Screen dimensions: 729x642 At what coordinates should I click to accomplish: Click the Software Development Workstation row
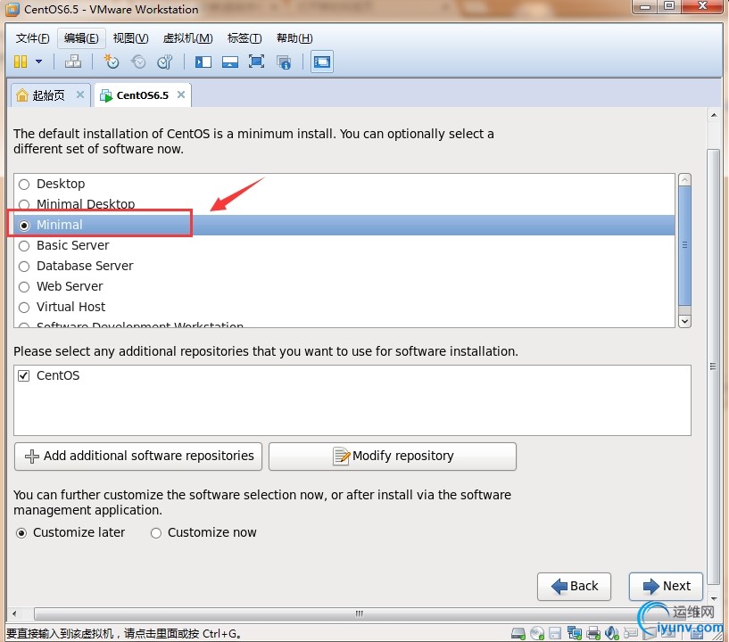344,325
